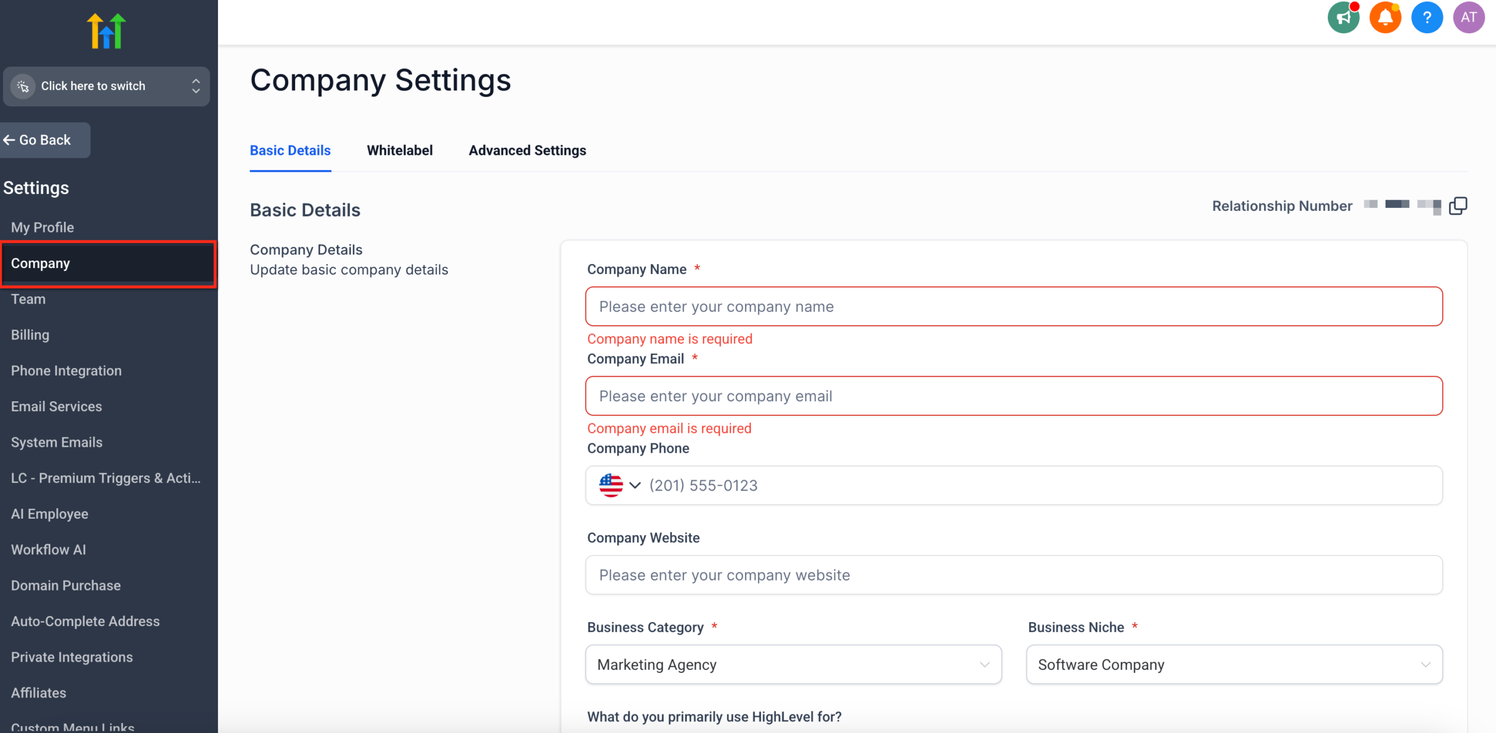Open the notifications bell

click(x=1384, y=18)
